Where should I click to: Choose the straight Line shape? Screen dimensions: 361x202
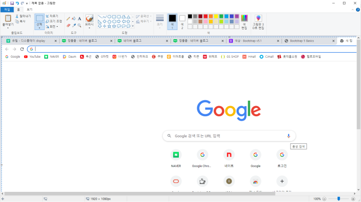100,17
